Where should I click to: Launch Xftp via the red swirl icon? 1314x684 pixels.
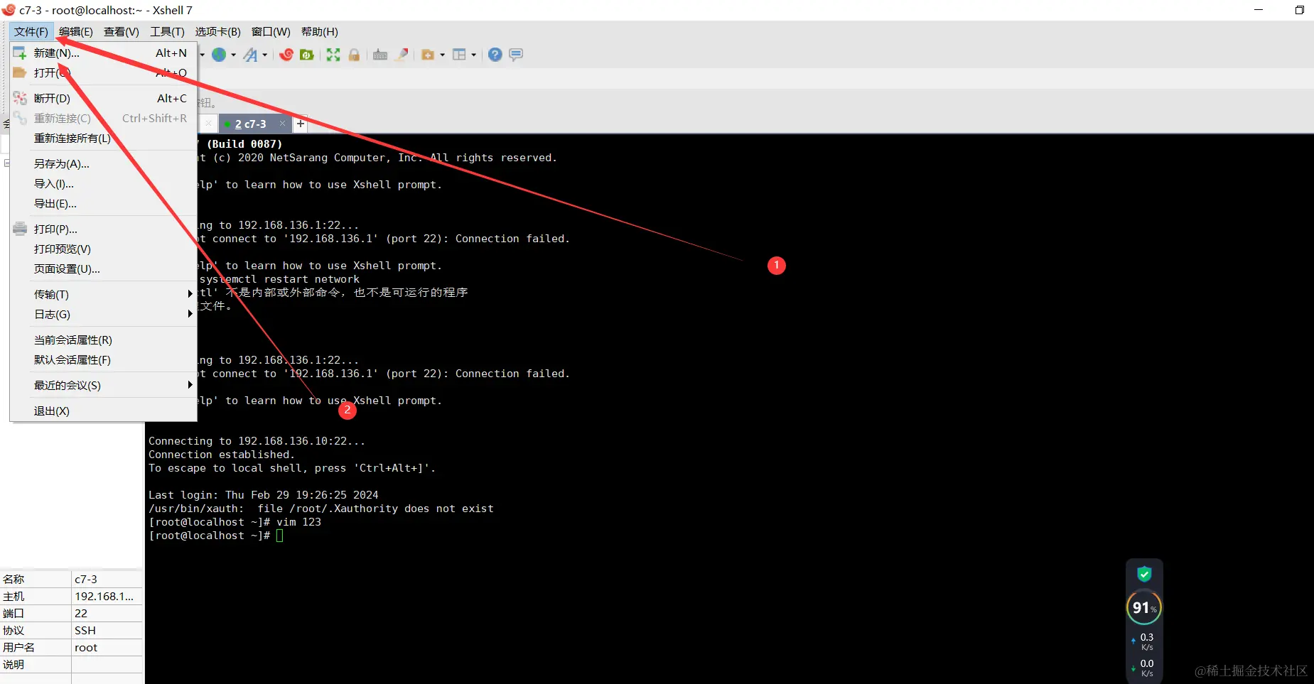(286, 55)
